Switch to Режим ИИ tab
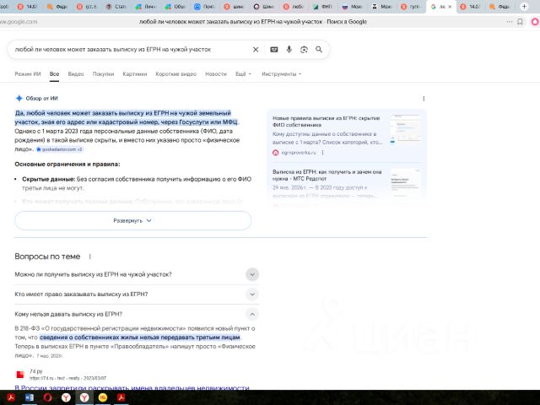This screenshot has width=540, height=405. [28, 74]
